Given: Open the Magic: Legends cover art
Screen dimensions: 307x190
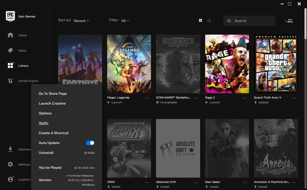Looking at the screenshot, I should (129, 64).
